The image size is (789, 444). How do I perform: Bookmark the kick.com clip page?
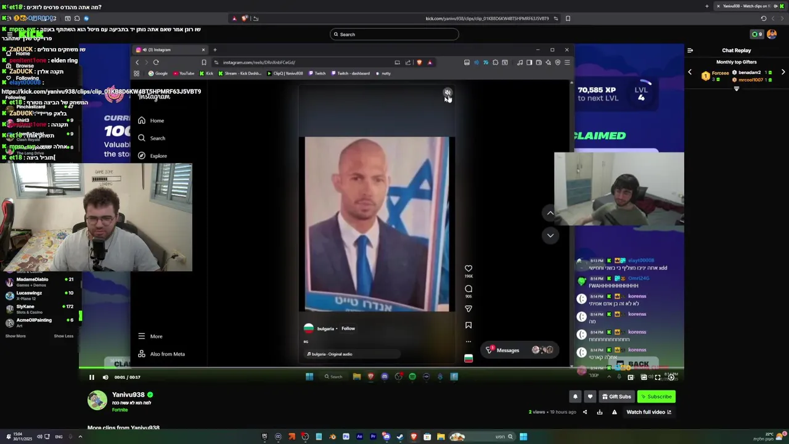pos(568,18)
